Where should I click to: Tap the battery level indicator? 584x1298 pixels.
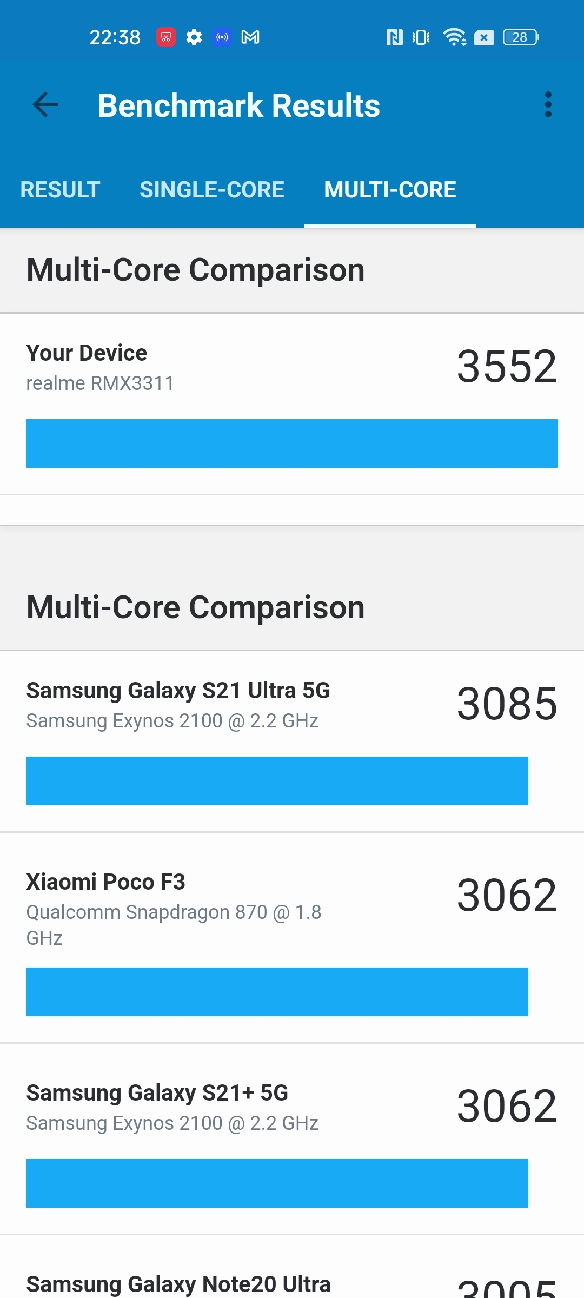tap(520, 37)
